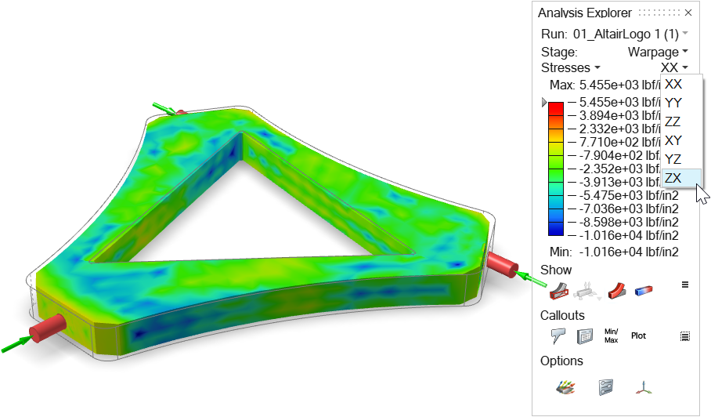Viewport: 711px width, 417px height.
Task: Show Min/Max callouts
Action: coord(612,335)
